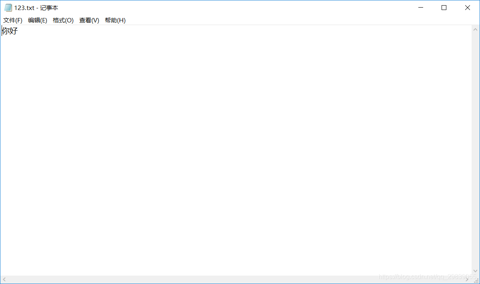Screen dimensions: 480x284
Task: Open the 文件(F) menu
Action: [12, 20]
